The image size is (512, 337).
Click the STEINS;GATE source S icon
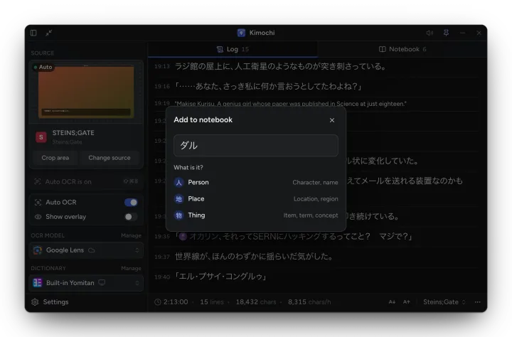pyautogui.click(x=41, y=137)
